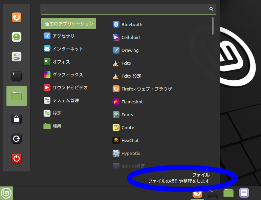
Task: Click the Firefox icon in bottom panel
Action: (x=197, y=194)
